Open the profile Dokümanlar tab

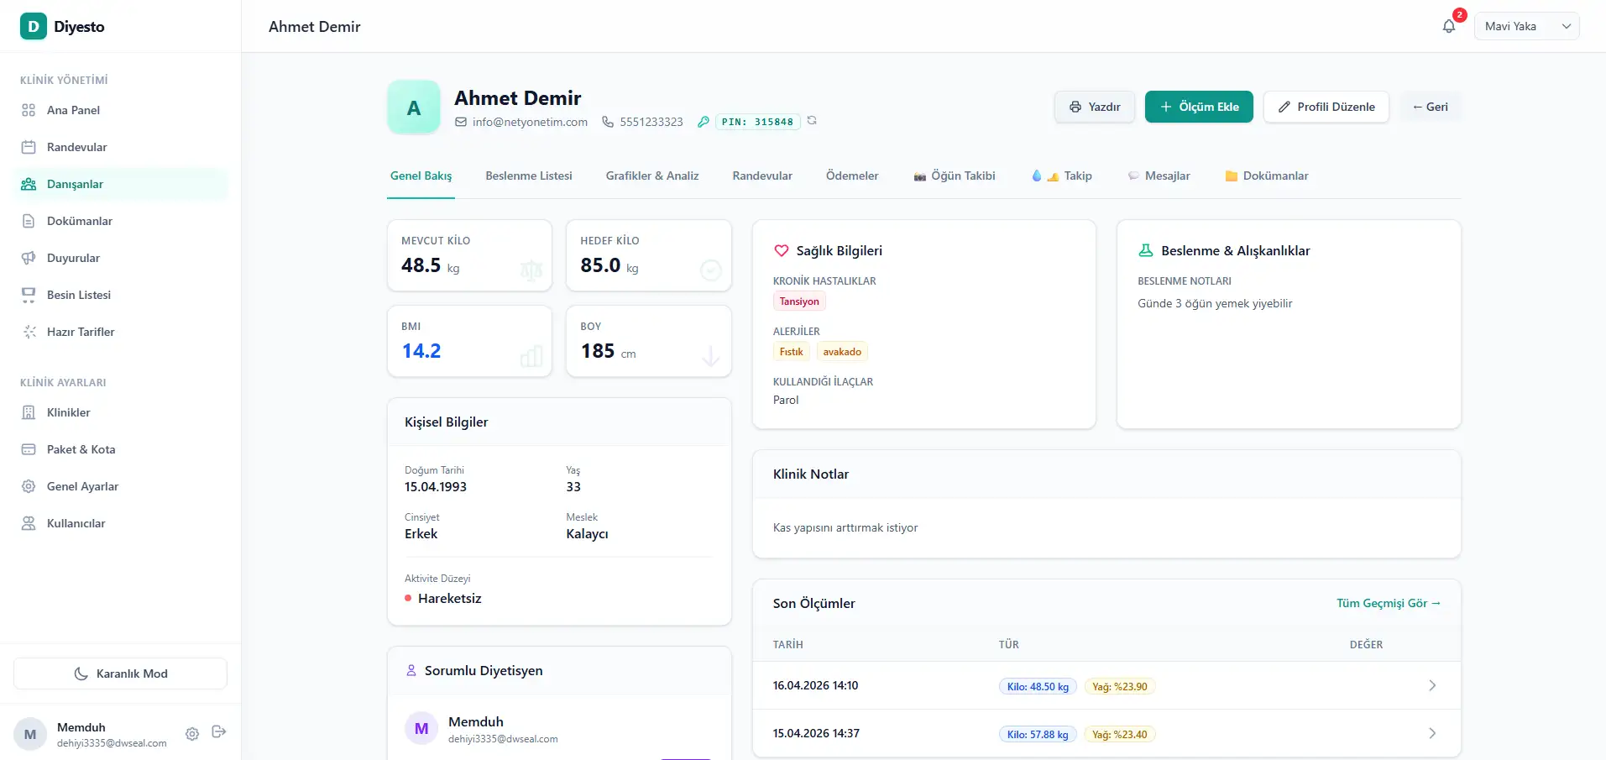(x=1267, y=176)
